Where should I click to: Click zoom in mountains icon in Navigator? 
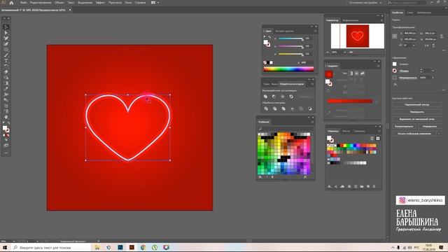[x=351, y=52]
